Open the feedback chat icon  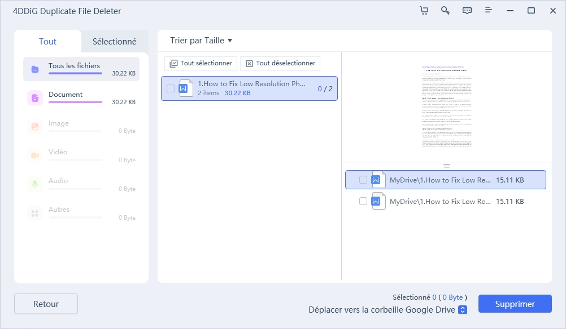click(x=467, y=11)
